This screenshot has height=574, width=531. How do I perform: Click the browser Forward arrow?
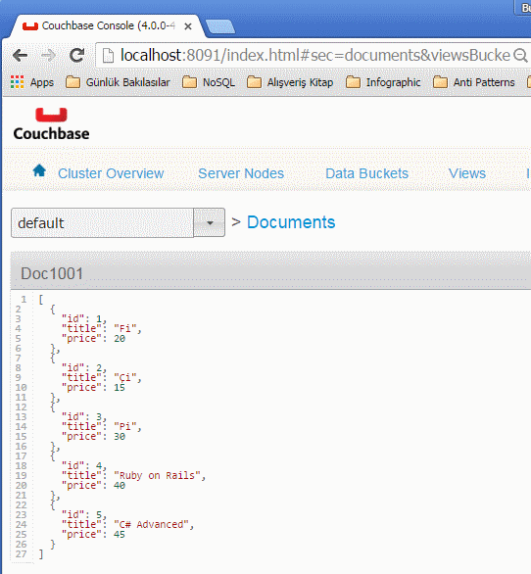48,56
